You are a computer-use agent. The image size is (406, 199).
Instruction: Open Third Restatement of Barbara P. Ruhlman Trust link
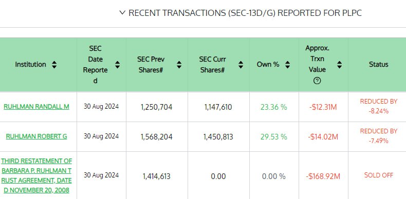pyautogui.click(x=36, y=175)
